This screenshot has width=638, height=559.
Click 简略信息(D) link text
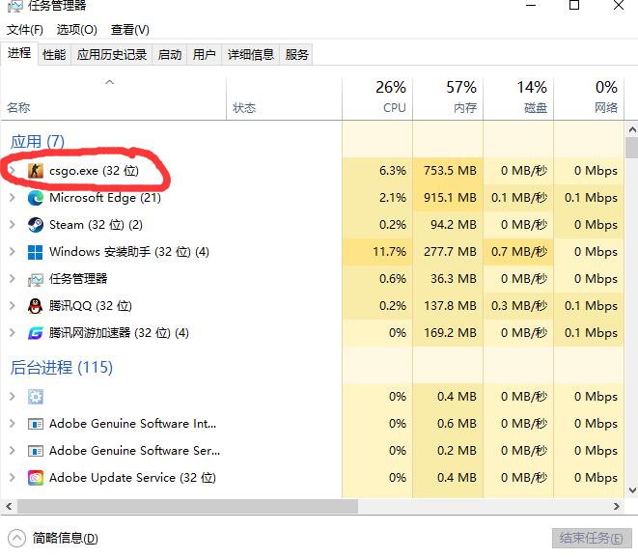65,539
